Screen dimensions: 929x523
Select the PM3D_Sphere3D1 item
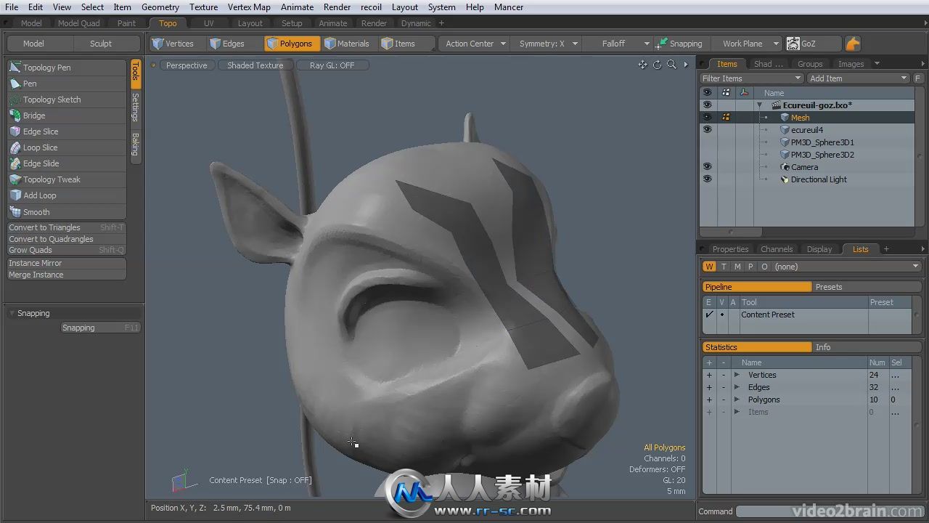pyautogui.click(x=822, y=142)
